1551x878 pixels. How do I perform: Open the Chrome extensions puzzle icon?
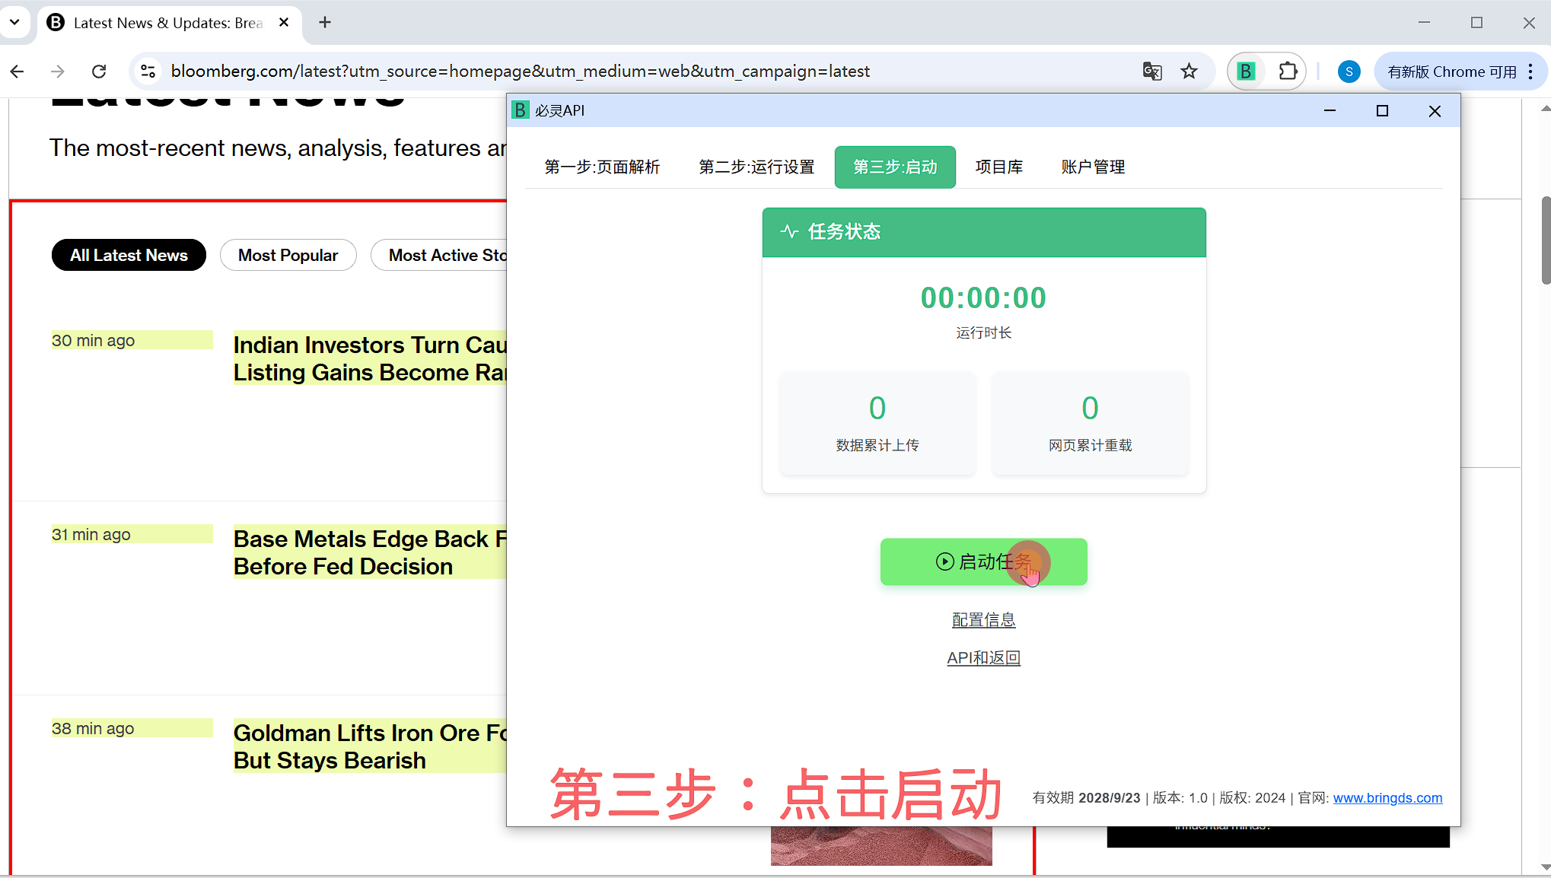1288,72
